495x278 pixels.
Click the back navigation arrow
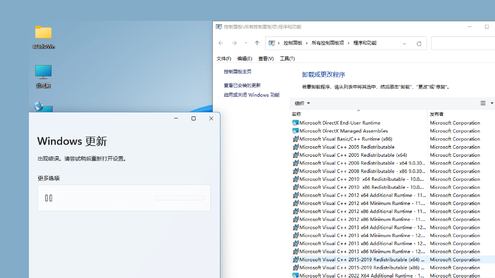tap(221, 43)
